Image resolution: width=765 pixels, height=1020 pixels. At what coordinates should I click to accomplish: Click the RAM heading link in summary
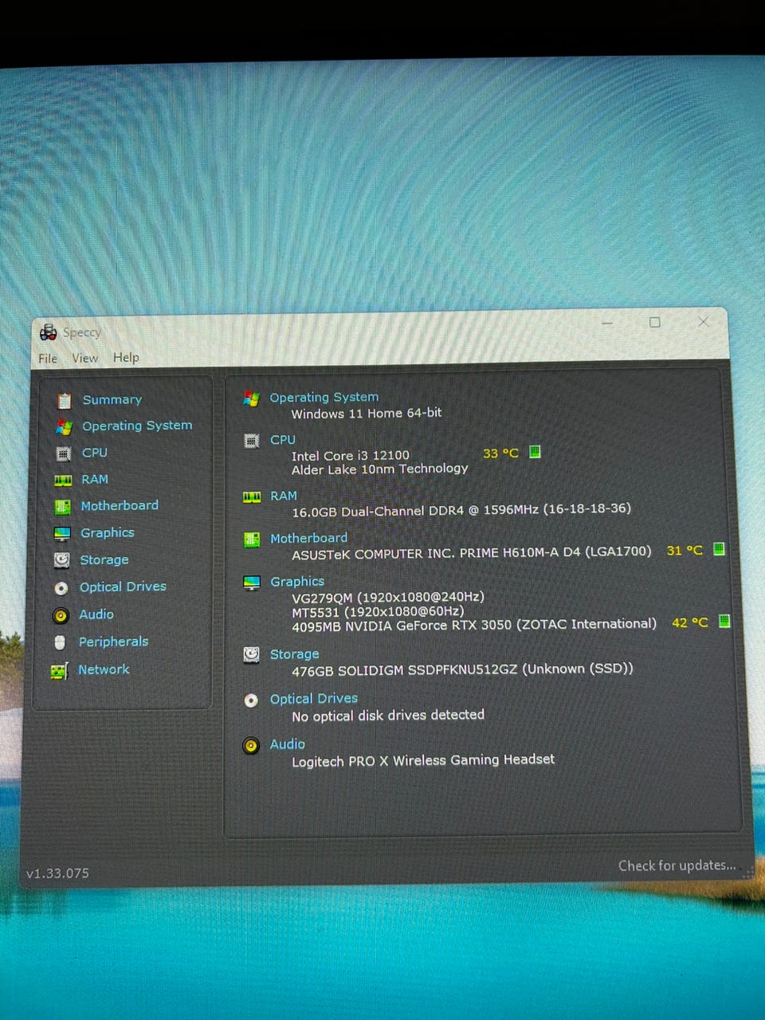(283, 496)
